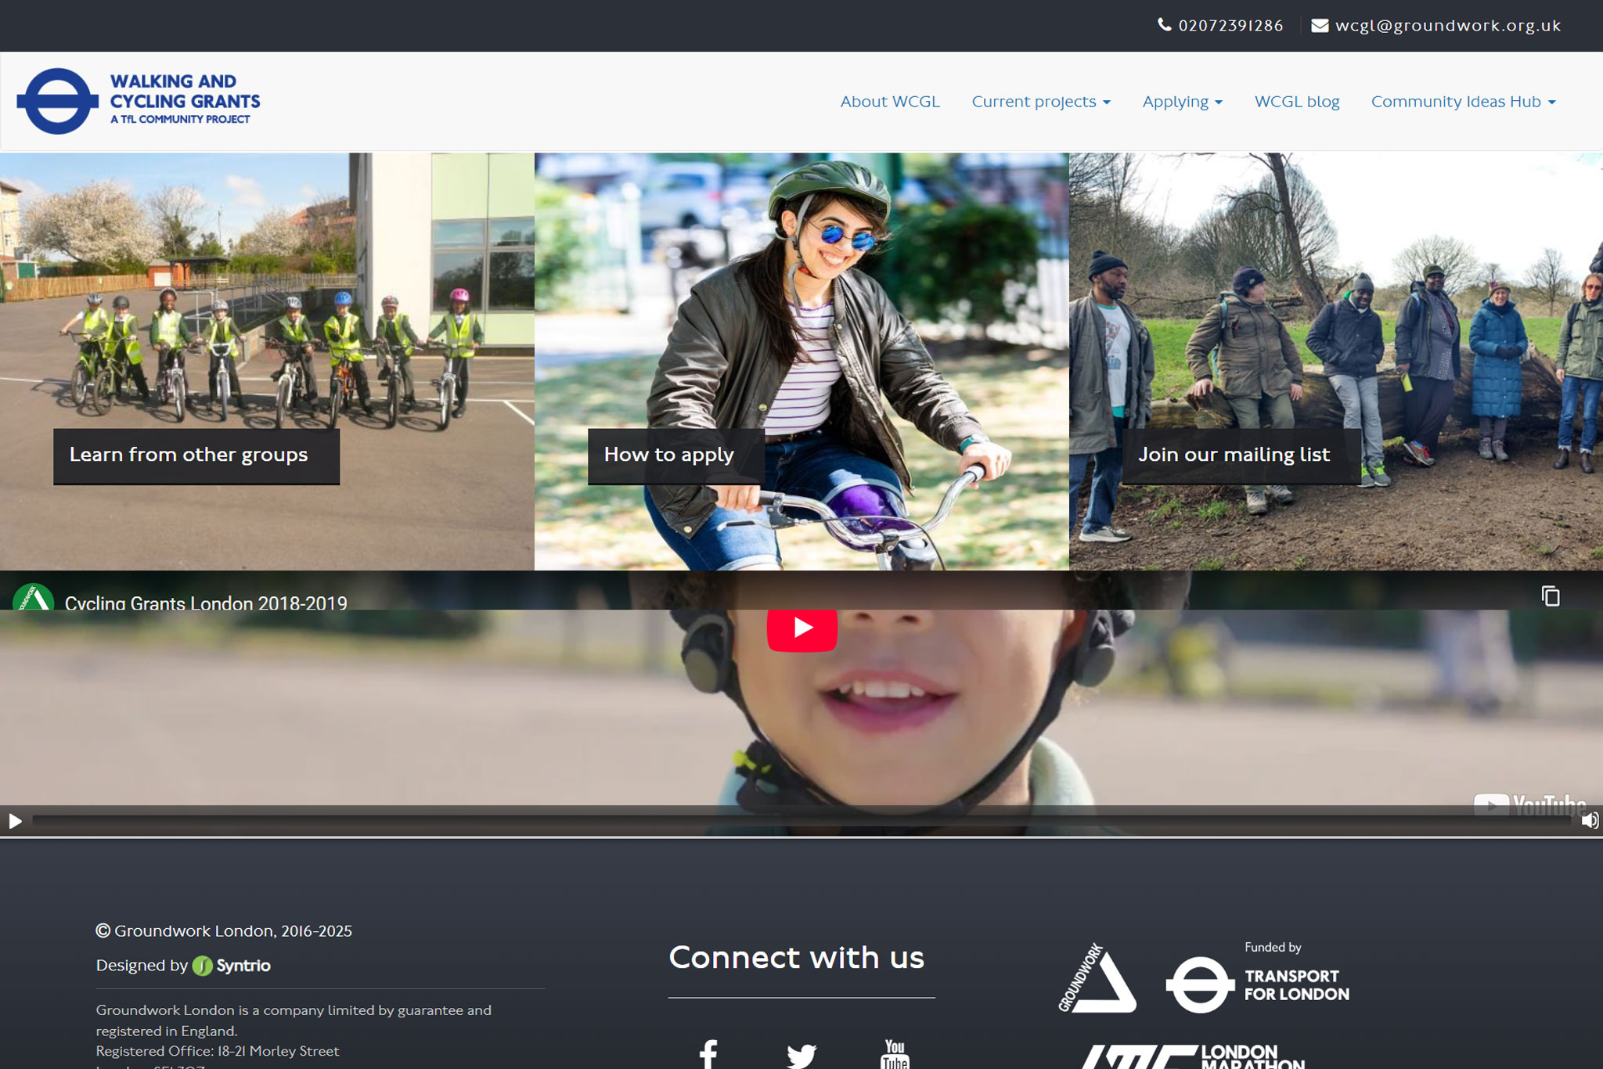Screen dimensions: 1603x1069
Task: Click the How to apply button
Action: click(668, 455)
